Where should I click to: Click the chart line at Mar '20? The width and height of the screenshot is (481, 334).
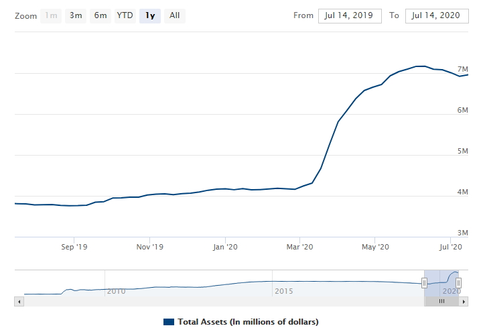(x=299, y=187)
